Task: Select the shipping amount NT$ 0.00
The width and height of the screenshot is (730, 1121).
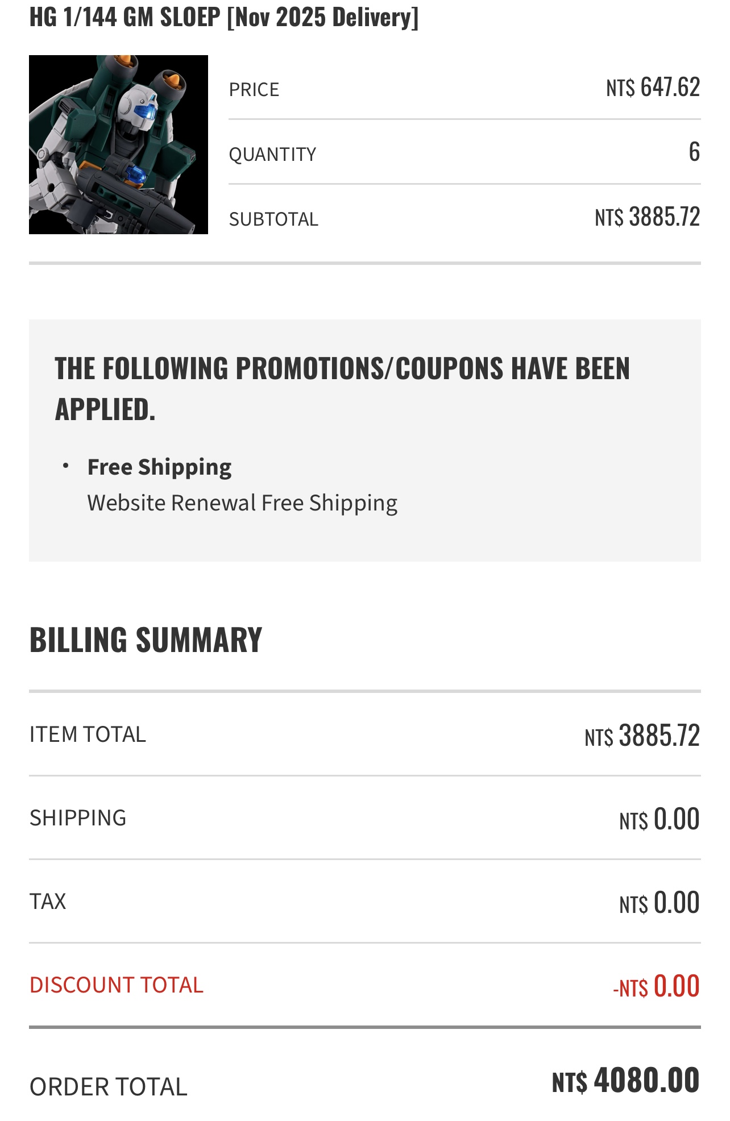Action: 660,819
